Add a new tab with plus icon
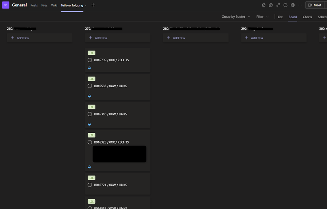This screenshot has width=327, height=209. pyautogui.click(x=93, y=5)
